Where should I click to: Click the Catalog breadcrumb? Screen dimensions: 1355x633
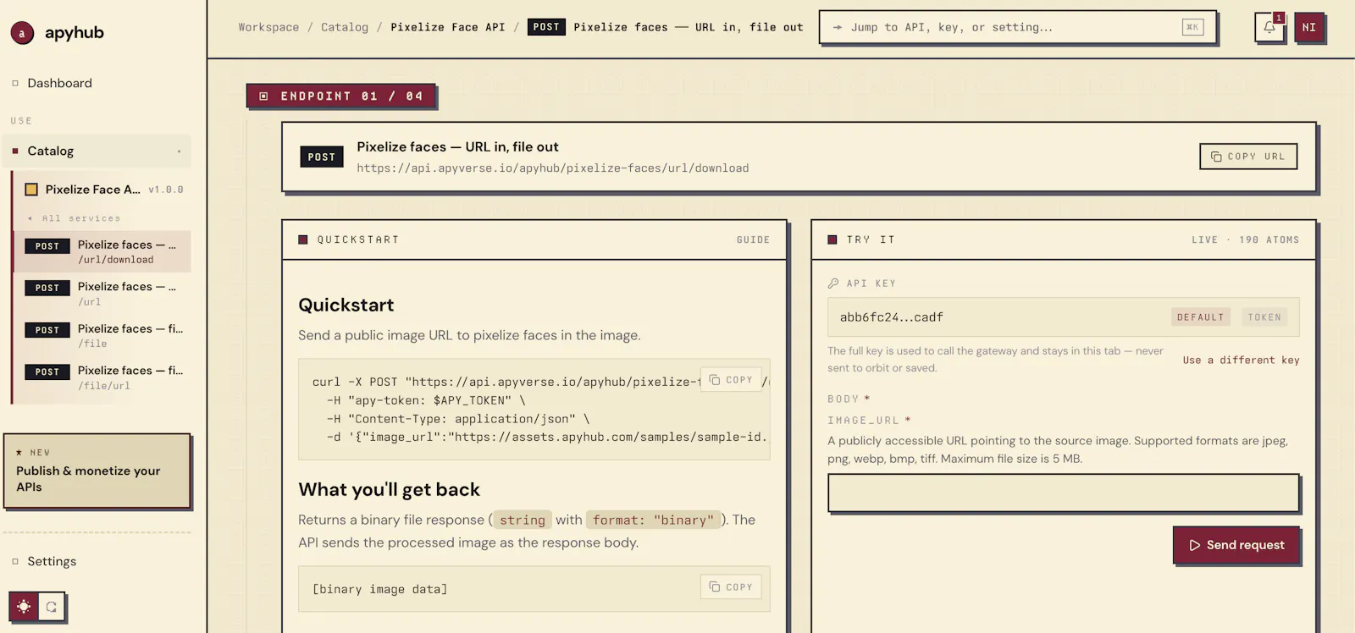345,27
